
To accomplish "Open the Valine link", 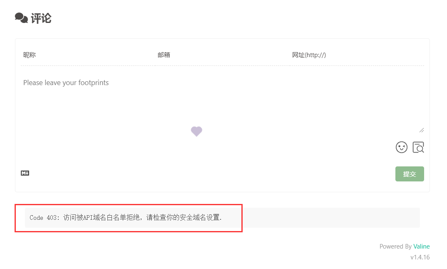I will [421, 246].
